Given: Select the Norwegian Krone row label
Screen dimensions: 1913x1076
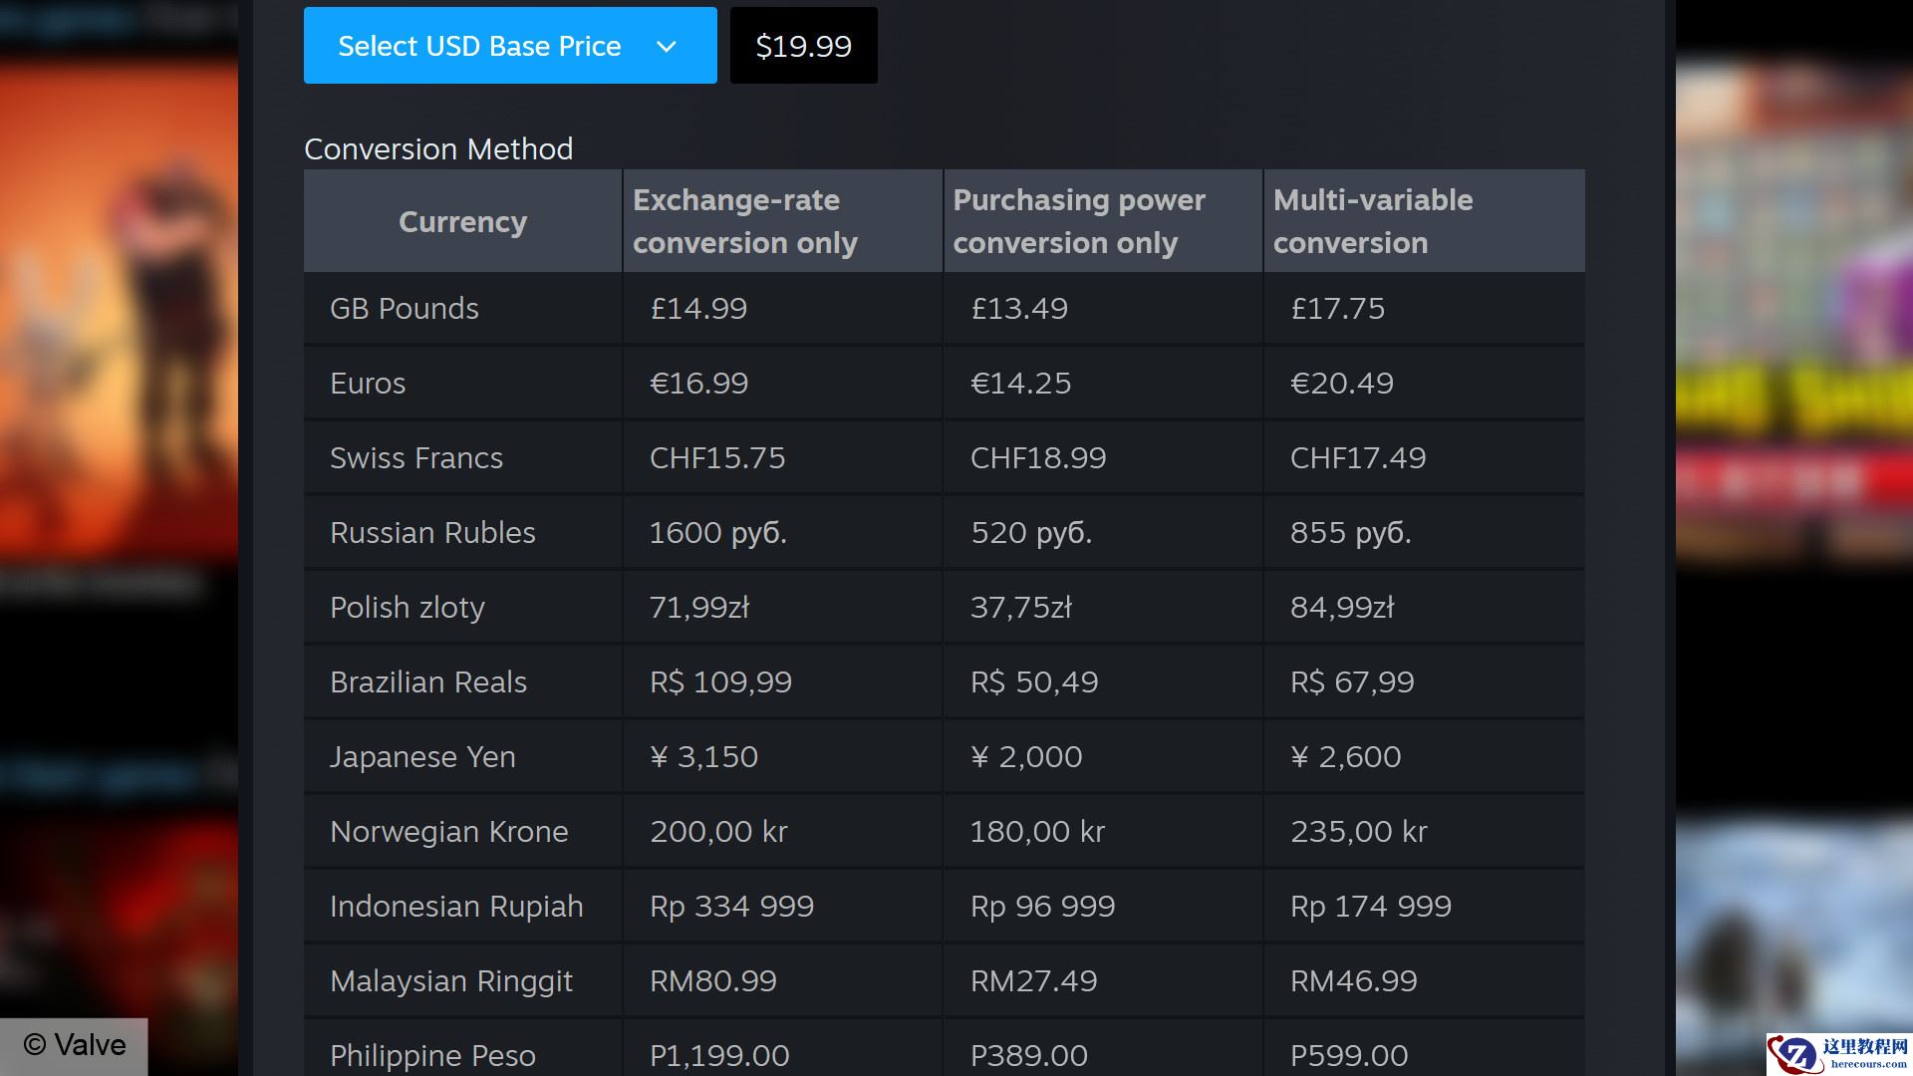Looking at the screenshot, I should point(448,832).
